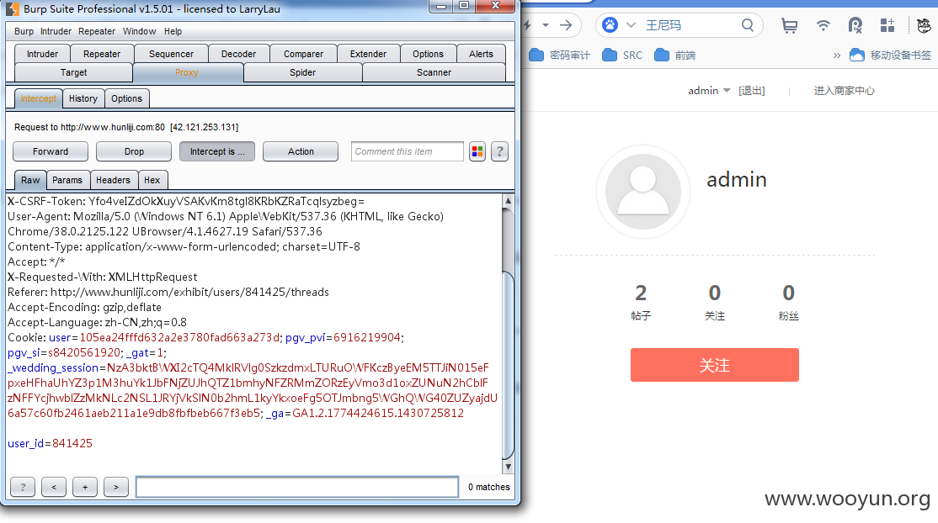This screenshot has width=938, height=523.
Task: Click the browser search box with 王尼玛
Action: pos(679,25)
